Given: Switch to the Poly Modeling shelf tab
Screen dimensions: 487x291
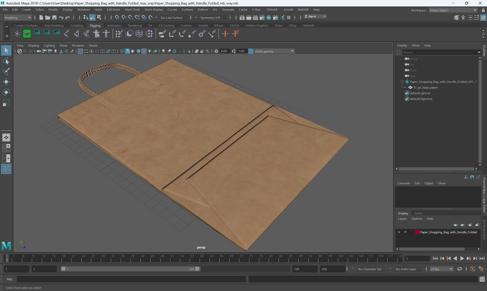Looking at the screenshot, I should 54,26.
